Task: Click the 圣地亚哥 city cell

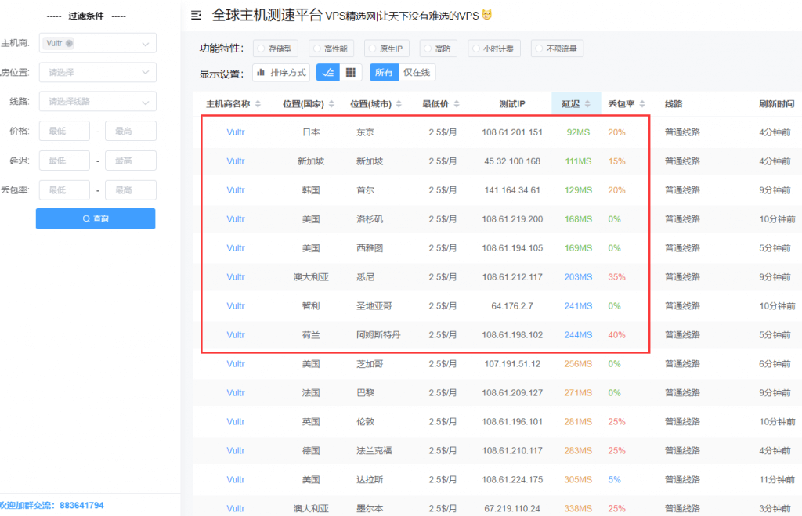Action: [374, 306]
